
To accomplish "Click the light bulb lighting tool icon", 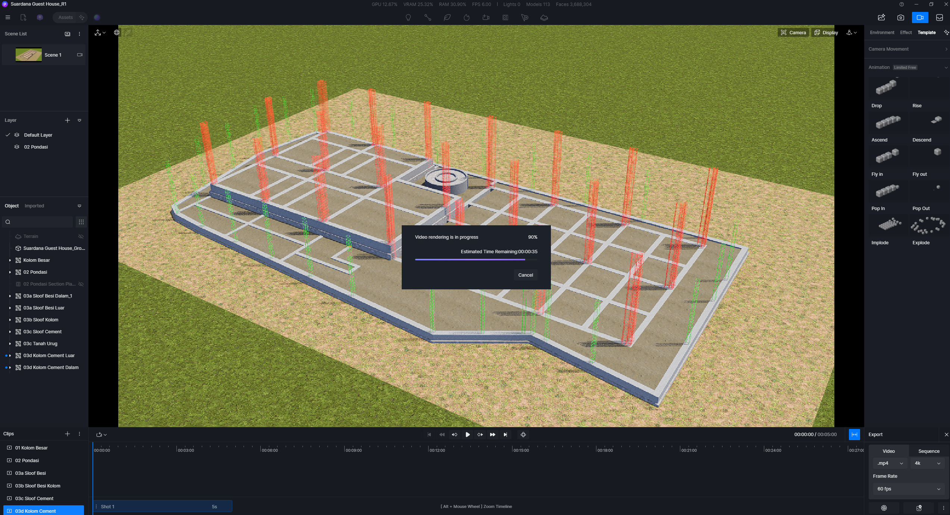I will pyautogui.click(x=408, y=18).
